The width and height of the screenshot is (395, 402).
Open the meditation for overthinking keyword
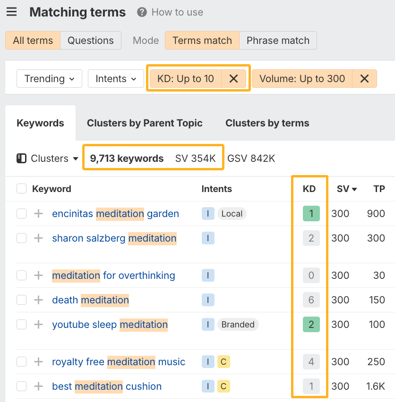click(113, 276)
